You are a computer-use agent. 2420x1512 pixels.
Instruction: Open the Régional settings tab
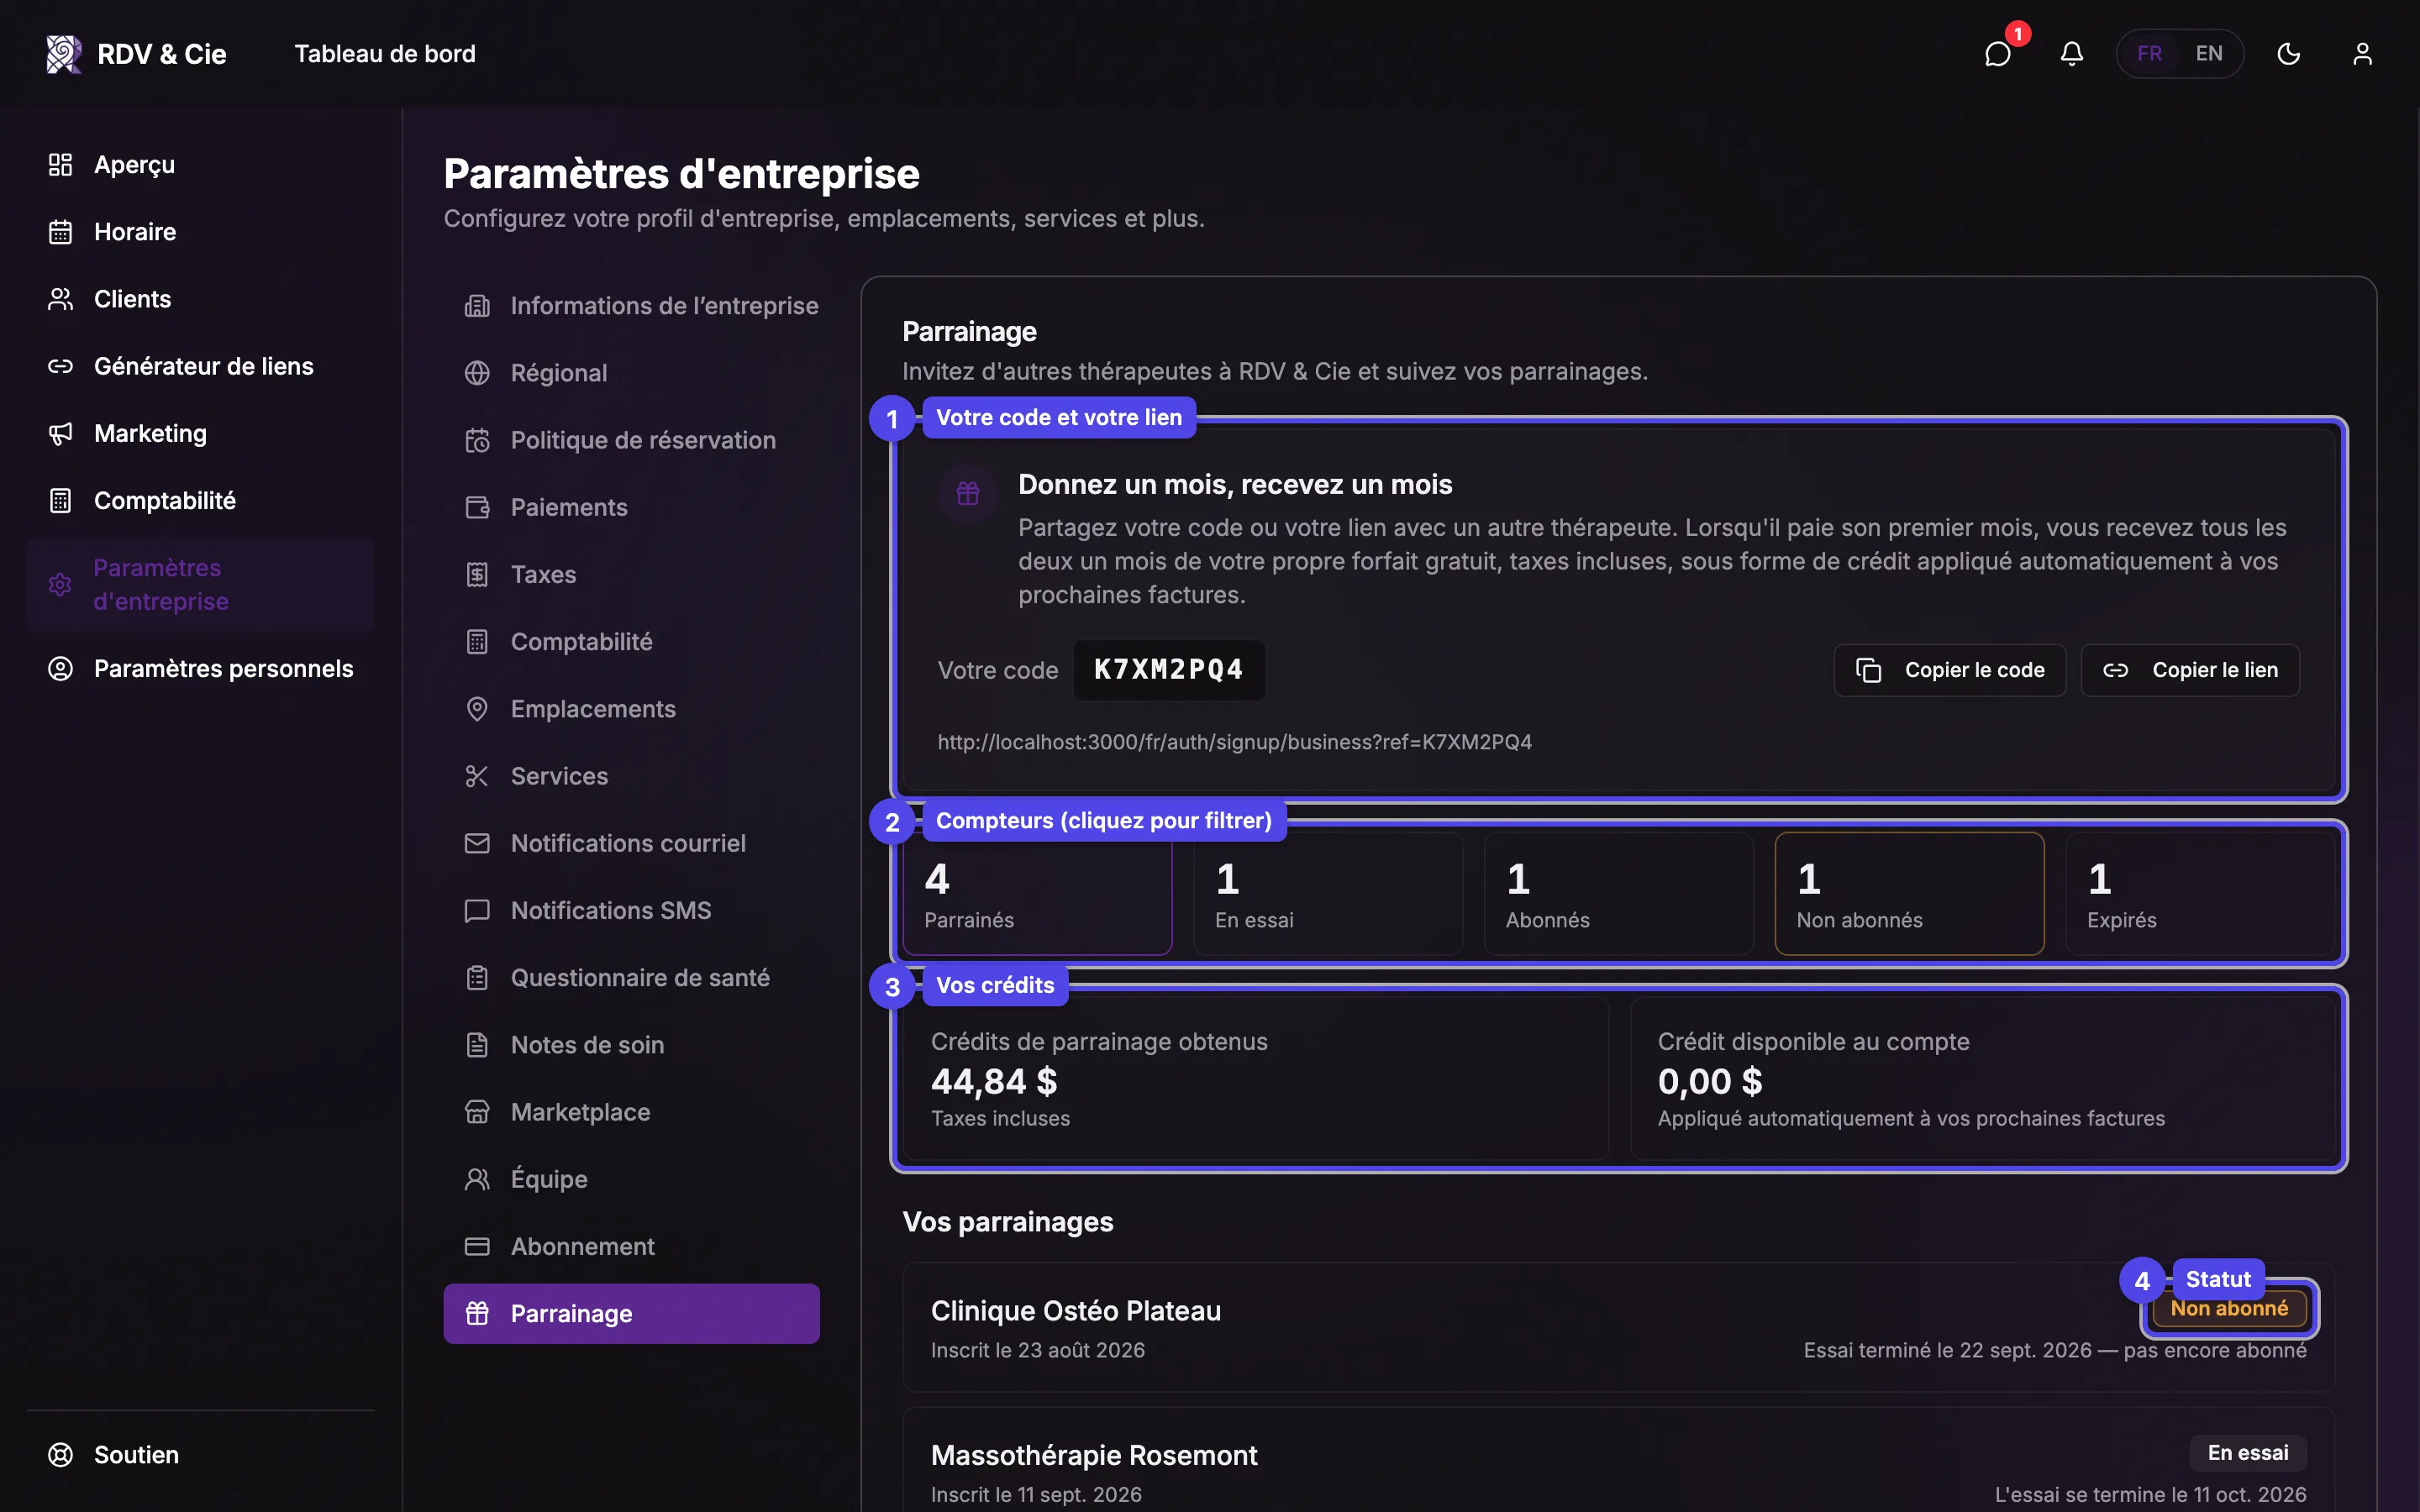coord(632,373)
